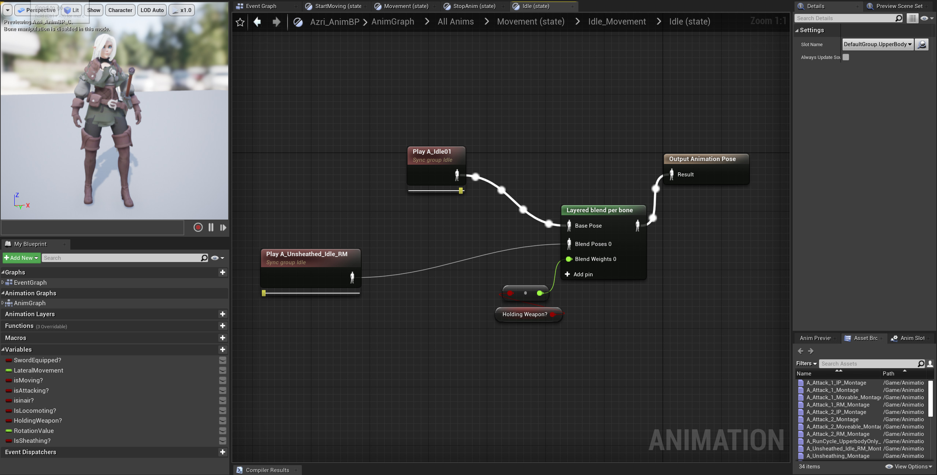Click the favorite star in the graph toolbar
Screen dimensions: 937x475
pyautogui.click(x=240, y=22)
